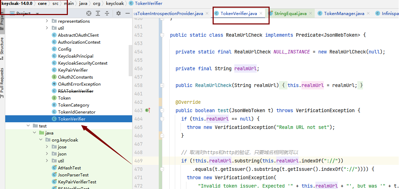Screen dimensions: 399x189
Task: Click the overrides gutter icon on line 463
Action: coord(148,110)
